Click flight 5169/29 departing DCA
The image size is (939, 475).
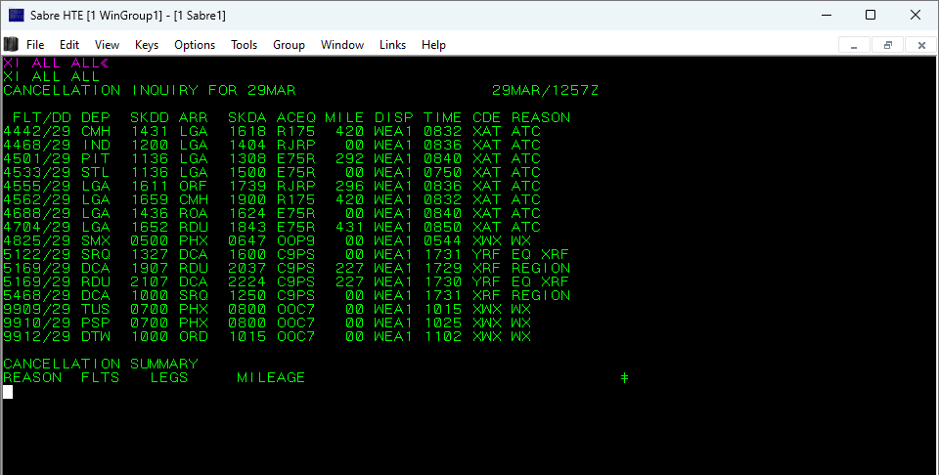click(287, 268)
